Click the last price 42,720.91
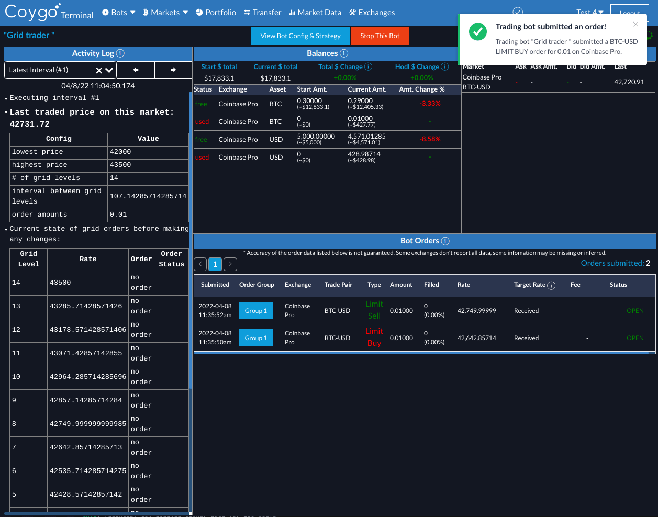Screen dimensions: 658x517 (629, 82)
